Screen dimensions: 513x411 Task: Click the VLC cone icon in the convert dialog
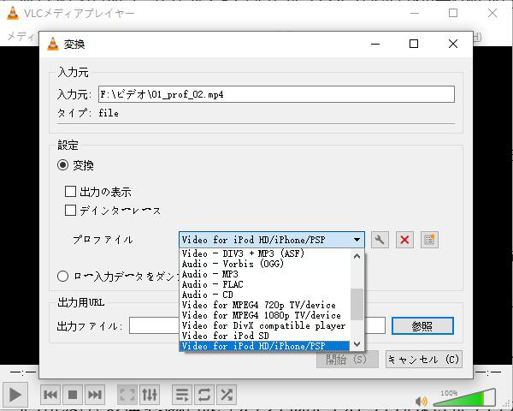[x=53, y=44]
